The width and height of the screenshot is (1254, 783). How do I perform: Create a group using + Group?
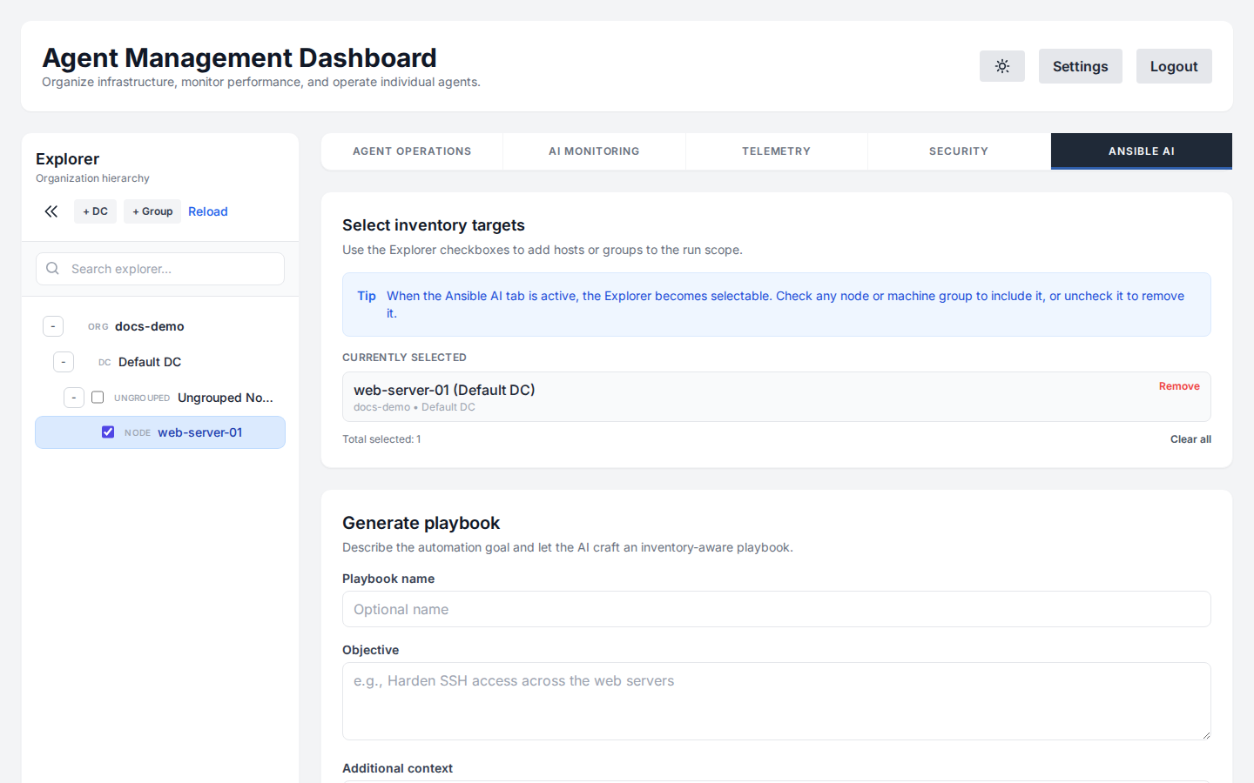[152, 211]
